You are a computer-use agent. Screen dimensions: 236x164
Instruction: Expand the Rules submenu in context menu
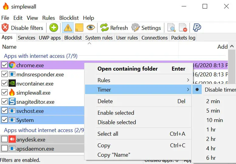click(x=138, y=80)
